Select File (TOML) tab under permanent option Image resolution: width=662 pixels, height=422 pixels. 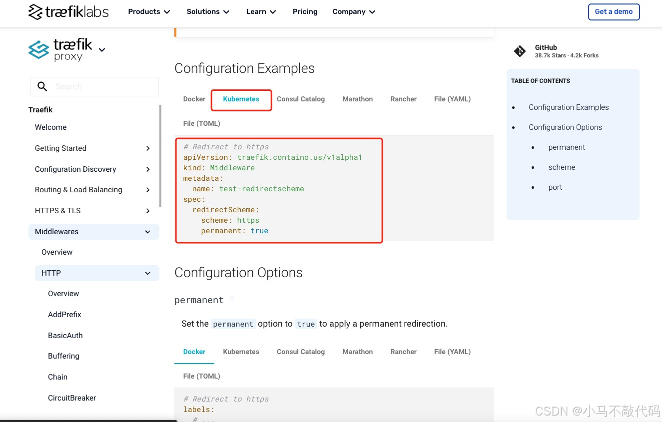pyautogui.click(x=202, y=376)
